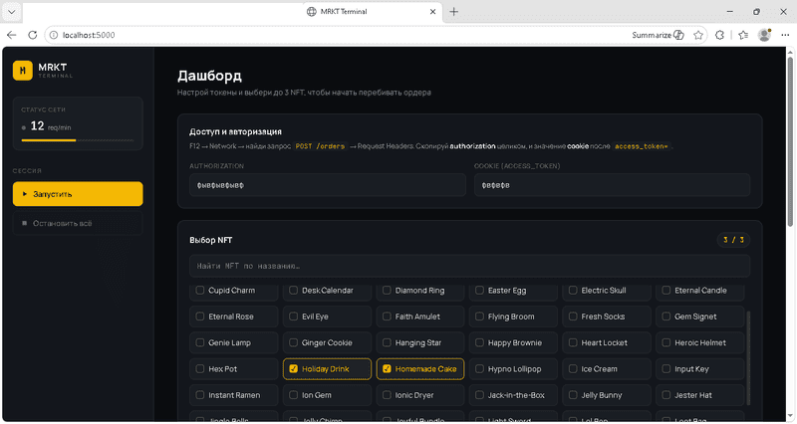Open the favorites list icon
The height and width of the screenshot is (424, 797).
743,35
